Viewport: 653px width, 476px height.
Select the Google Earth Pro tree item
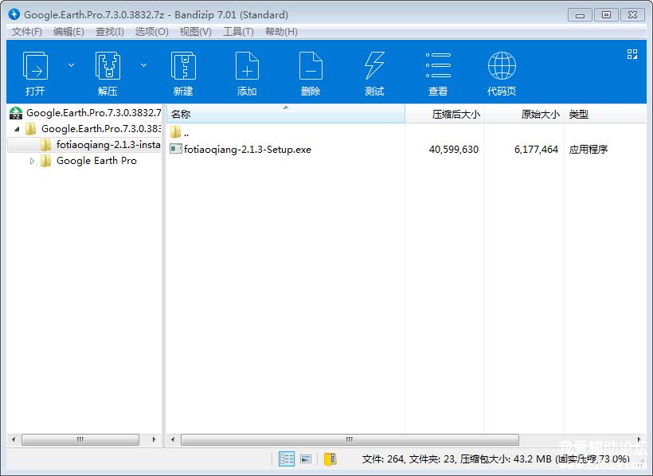(96, 161)
